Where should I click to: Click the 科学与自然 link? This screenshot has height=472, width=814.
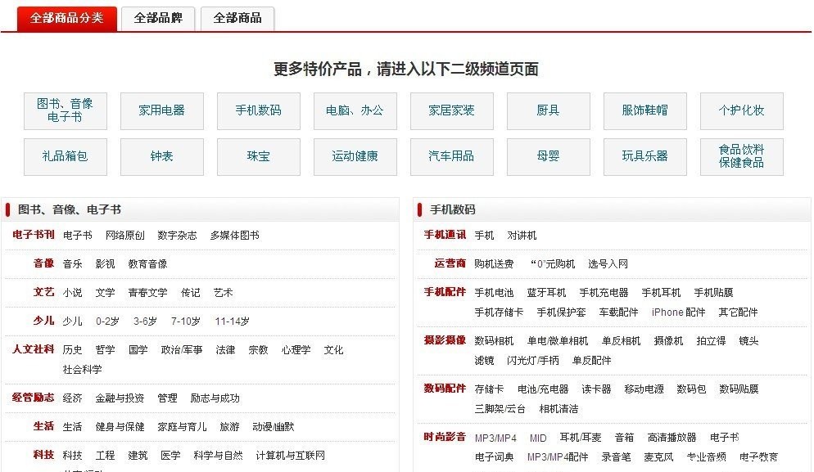pyautogui.click(x=218, y=456)
